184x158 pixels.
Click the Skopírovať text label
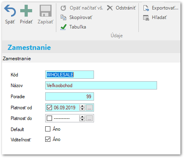81,17
